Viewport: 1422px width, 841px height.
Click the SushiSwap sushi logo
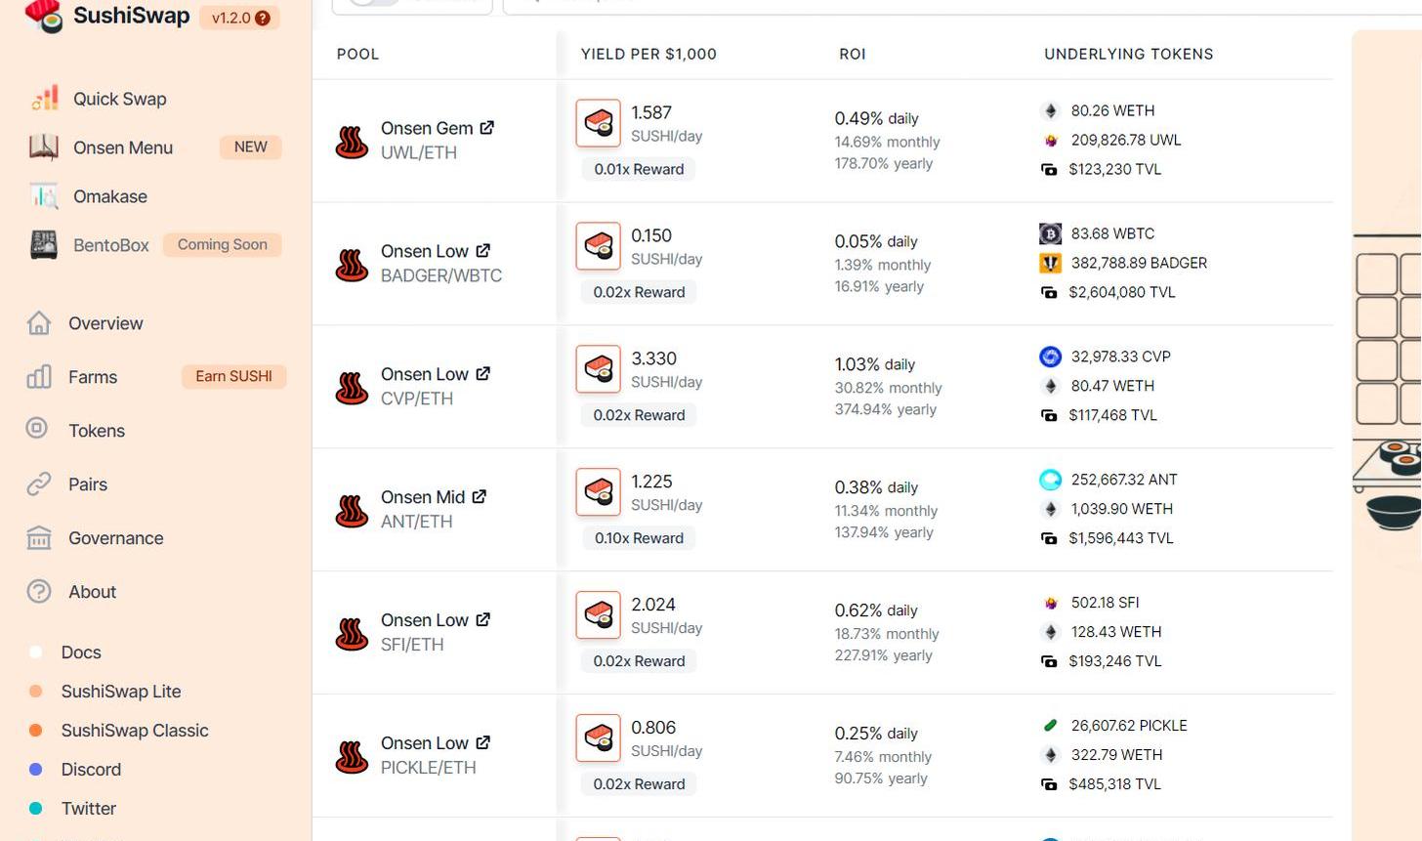click(43, 16)
